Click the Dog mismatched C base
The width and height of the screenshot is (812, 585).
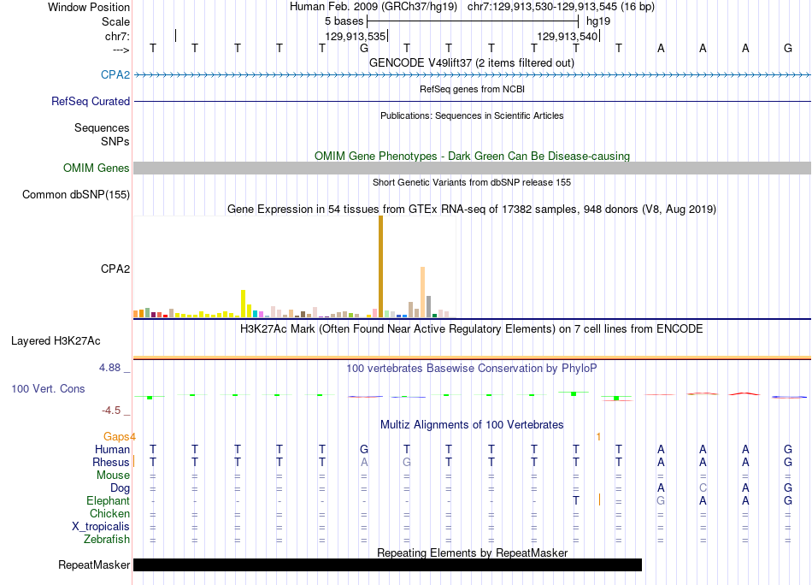point(703,487)
